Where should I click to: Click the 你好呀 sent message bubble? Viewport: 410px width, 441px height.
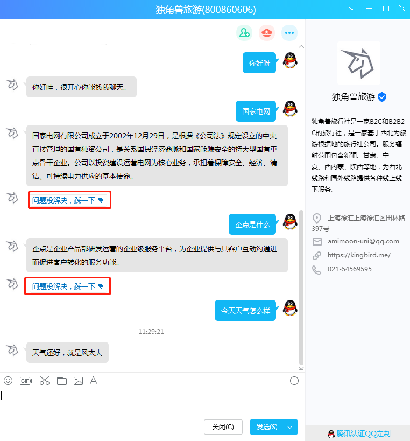[259, 62]
